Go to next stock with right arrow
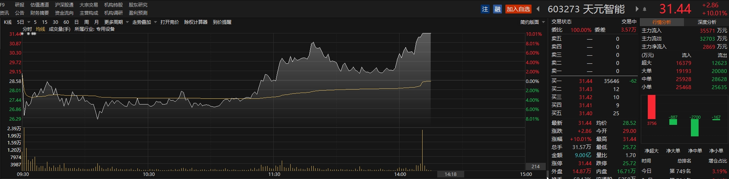 (637, 9)
